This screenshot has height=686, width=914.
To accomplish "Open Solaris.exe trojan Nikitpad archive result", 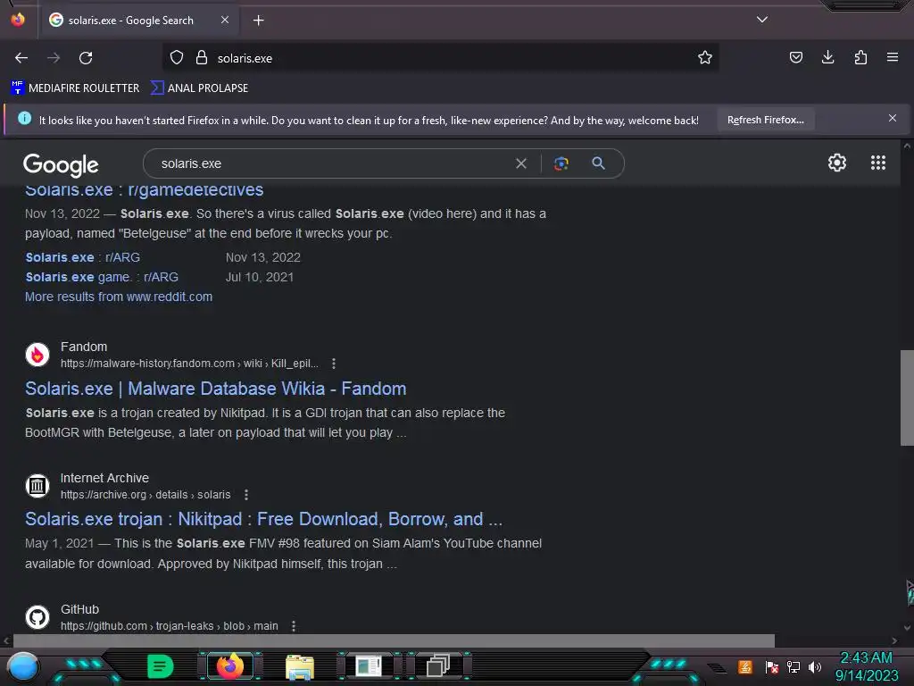I will click(x=263, y=519).
